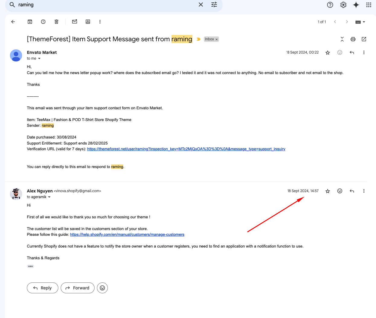
Task: Mark the conversation as unread
Action: point(75,22)
